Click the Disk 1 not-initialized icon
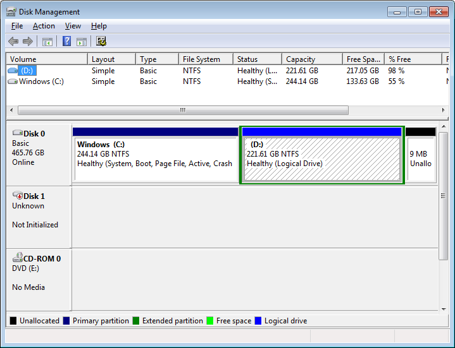Image resolution: width=455 pixels, height=348 pixels. (18, 195)
